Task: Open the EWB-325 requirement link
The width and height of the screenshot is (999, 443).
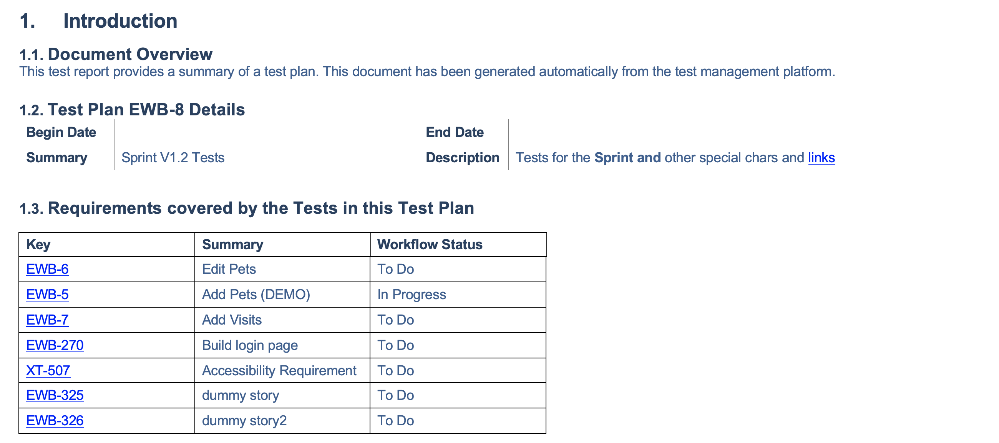Action: [55, 395]
